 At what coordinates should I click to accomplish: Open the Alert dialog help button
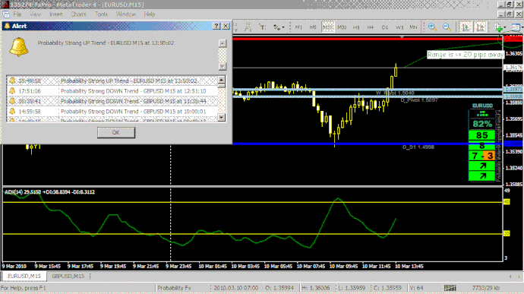(216, 26)
